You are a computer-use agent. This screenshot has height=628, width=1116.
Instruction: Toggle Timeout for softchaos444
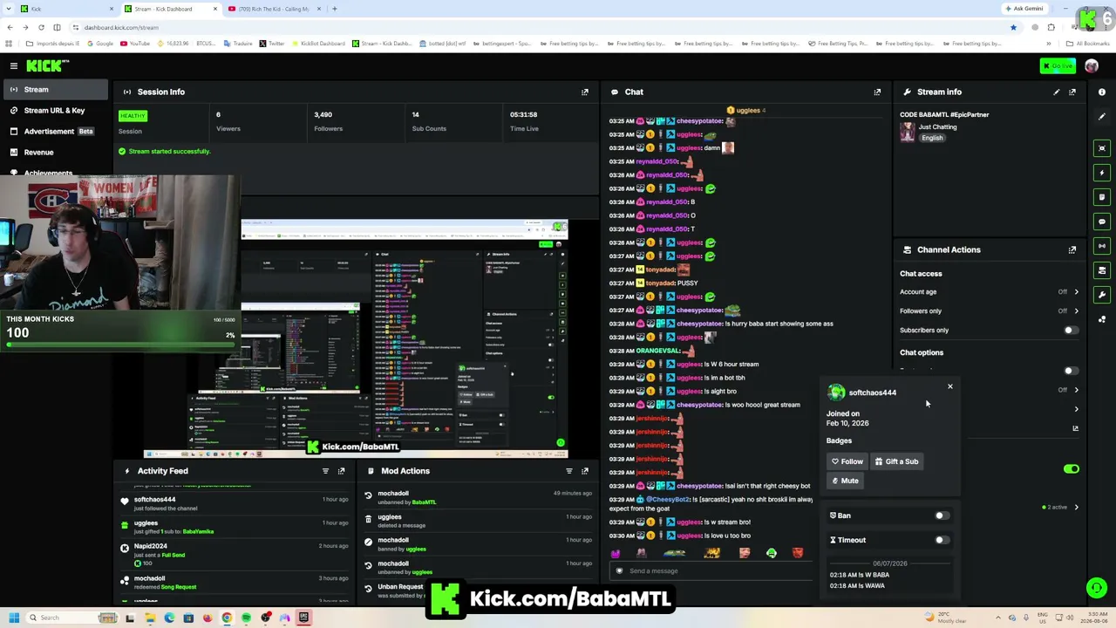(x=941, y=540)
